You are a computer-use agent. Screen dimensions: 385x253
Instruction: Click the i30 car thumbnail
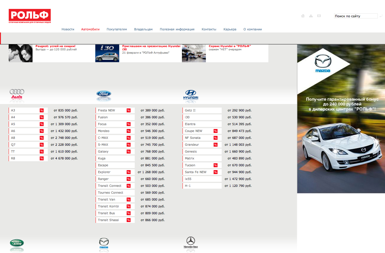click(x=107, y=53)
